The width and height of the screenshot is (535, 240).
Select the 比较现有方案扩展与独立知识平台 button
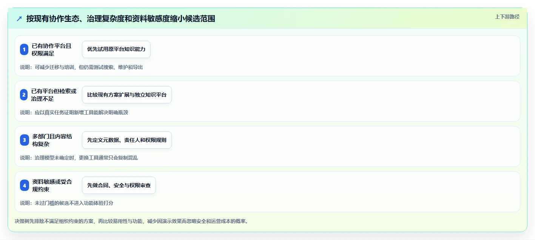(127, 95)
